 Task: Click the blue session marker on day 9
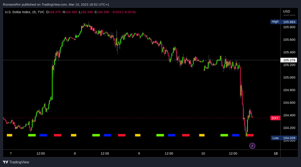pos(171,135)
